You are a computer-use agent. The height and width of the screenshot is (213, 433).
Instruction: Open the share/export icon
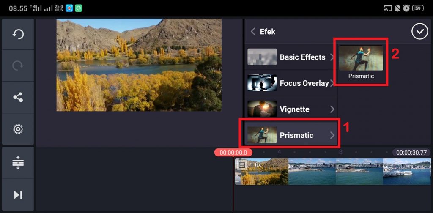(x=18, y=97)
